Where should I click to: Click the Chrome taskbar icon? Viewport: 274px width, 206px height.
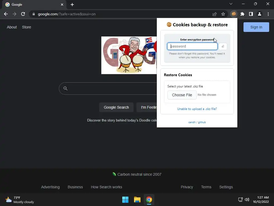click(x=149, y=200)
